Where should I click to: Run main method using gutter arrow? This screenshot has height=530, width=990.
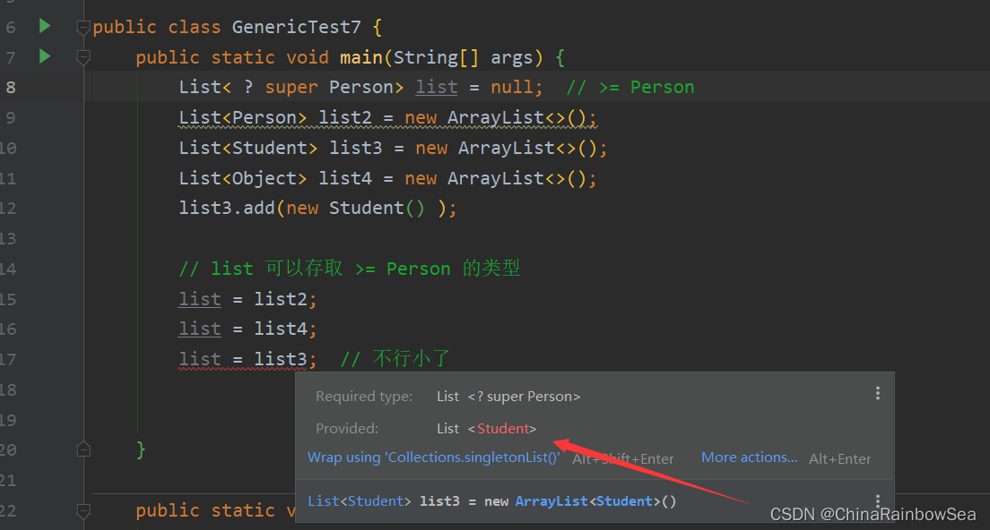[44, 56]
